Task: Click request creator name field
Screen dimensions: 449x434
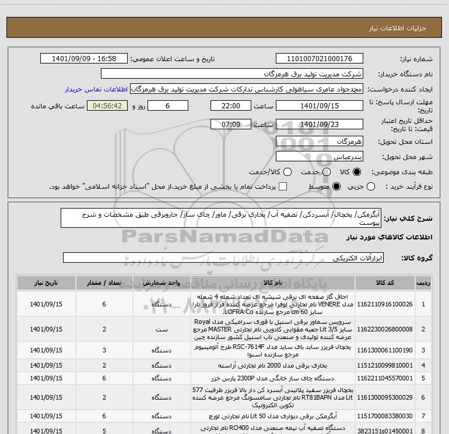Action: [x=247, y=89]
